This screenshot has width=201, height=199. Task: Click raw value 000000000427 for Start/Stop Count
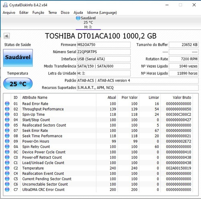tap(178, 120)
